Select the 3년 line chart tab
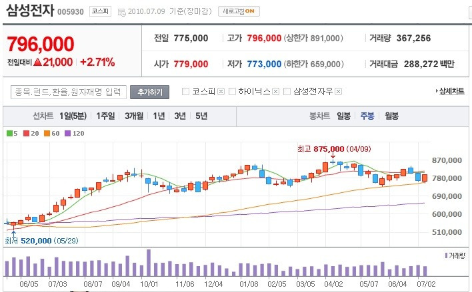472x292 pixels. tap(180, 116)
